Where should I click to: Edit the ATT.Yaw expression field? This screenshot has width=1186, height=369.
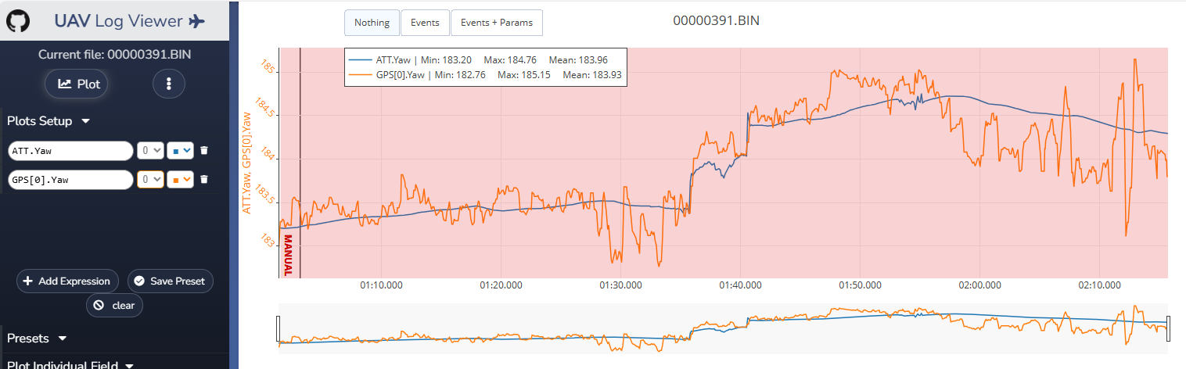pyautogui.click(x=70, y=150)
